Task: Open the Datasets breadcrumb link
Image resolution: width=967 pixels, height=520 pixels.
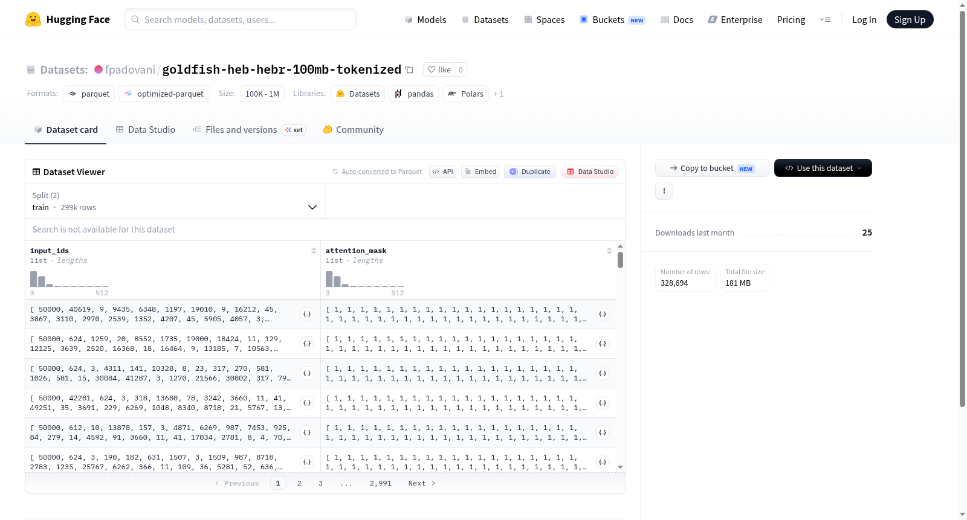Action: [64, 69]
